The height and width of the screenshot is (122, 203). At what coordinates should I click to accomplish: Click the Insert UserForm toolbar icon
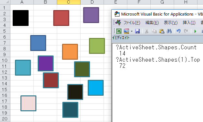(126, 31)
